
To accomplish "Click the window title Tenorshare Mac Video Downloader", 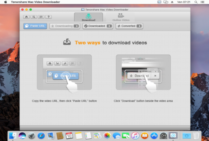I will pyautogui.click(x=107, y=10).
